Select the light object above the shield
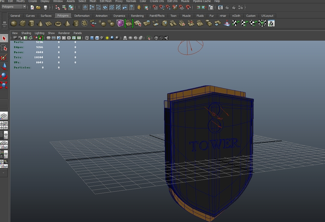Viewport: 325px width, 222px height. pos(190,47)
